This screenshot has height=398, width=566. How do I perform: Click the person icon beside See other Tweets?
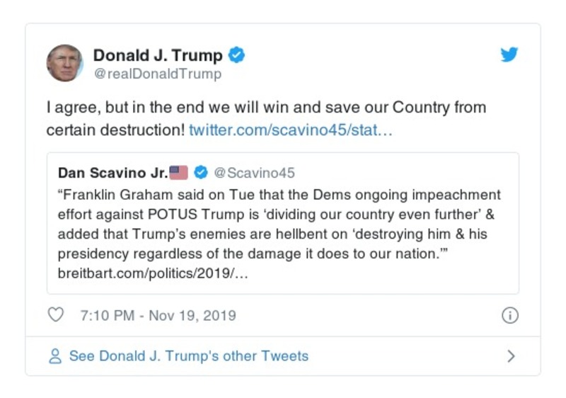tap(55, 356)
